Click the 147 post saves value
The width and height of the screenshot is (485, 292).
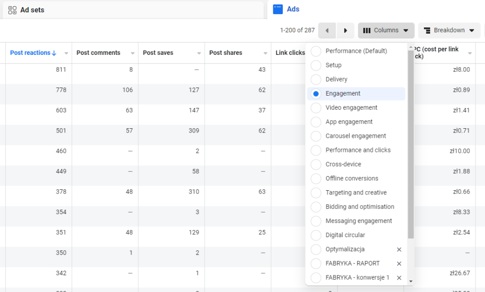point(194,110)
